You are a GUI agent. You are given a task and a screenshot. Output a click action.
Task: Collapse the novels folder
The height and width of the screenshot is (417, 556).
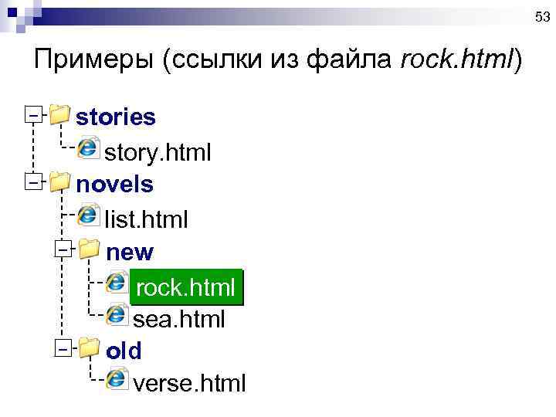pyautogui.click(x=32, y=183)
